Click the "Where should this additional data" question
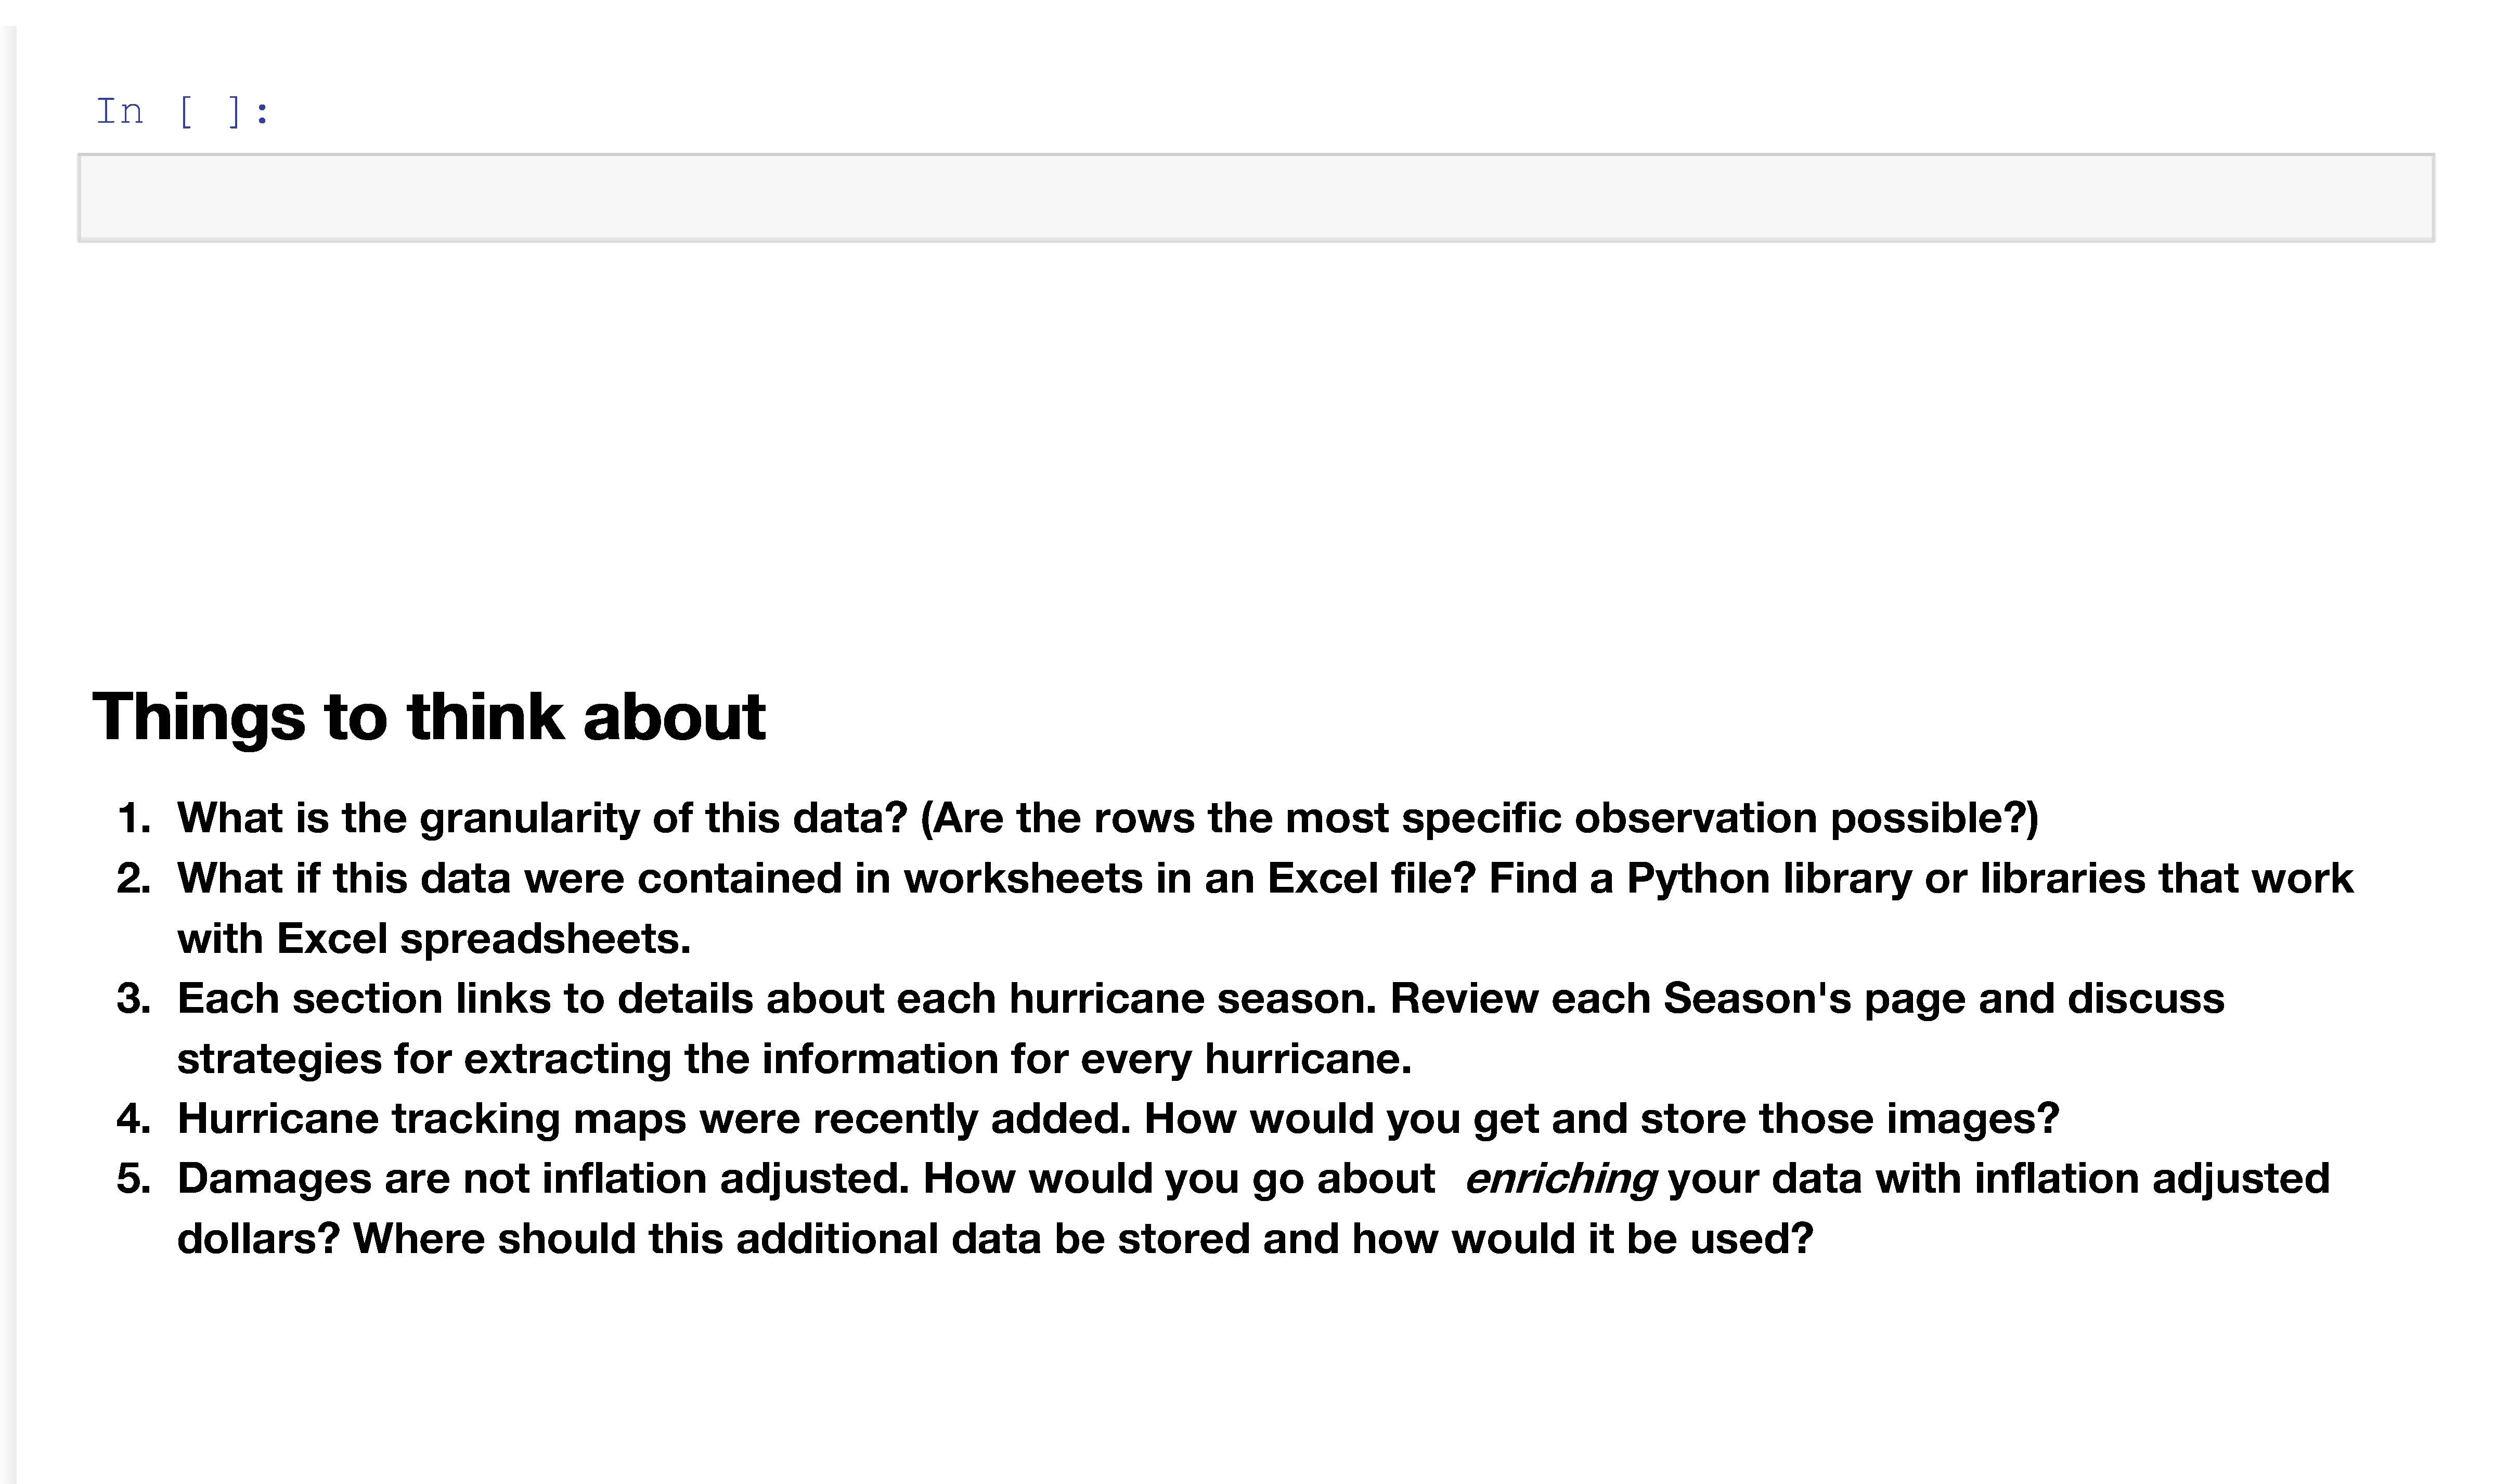This screenshot has width=2495, height=1484. pyautogui.click(x=1082, y=1238)
